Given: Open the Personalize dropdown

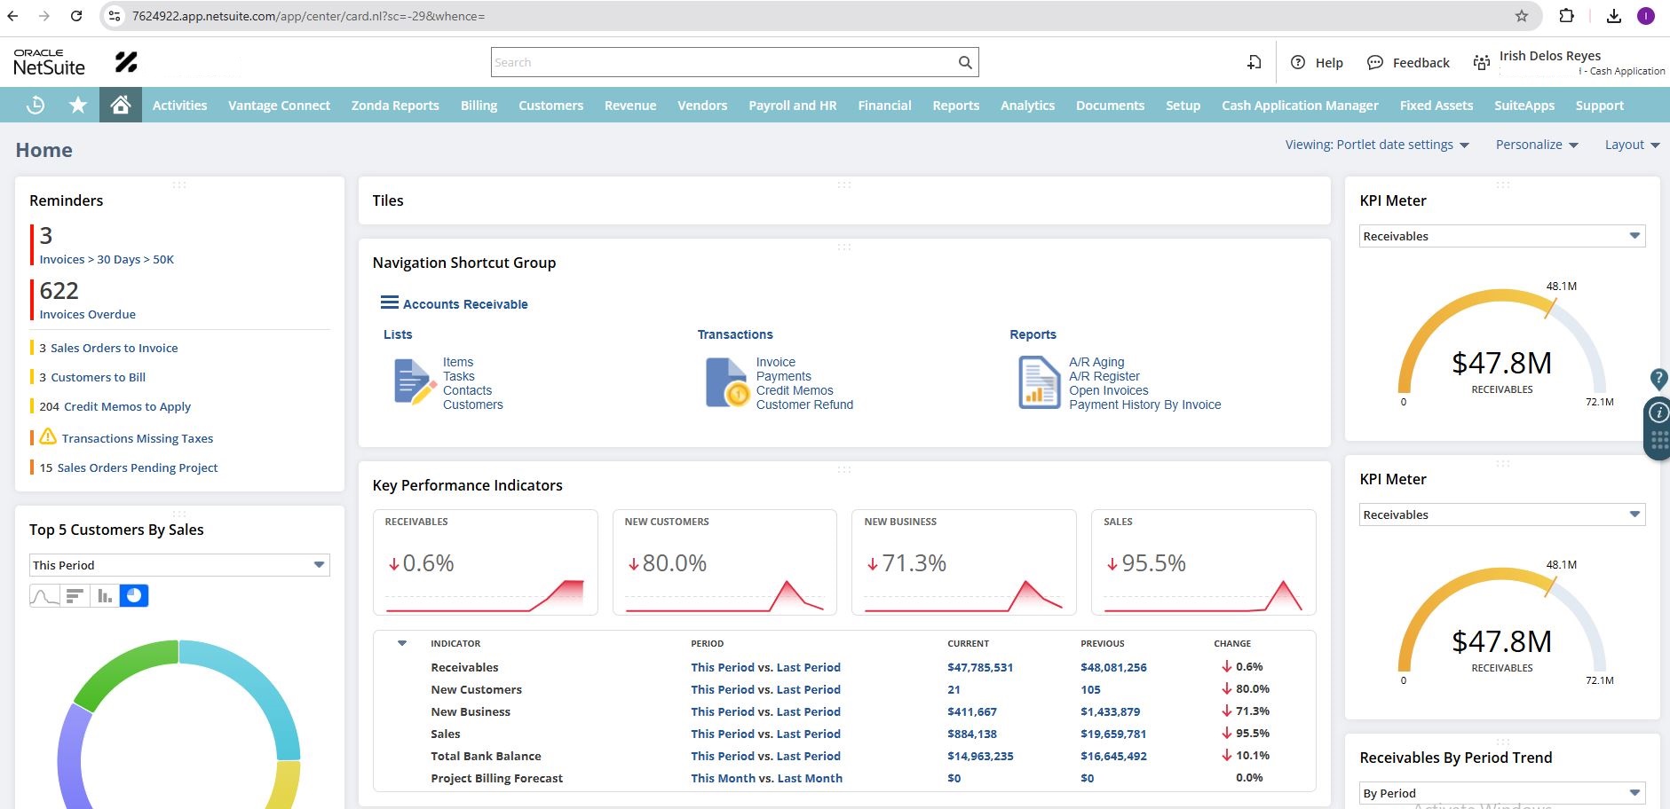Looking at the screenshot, I should point(1536,145).
